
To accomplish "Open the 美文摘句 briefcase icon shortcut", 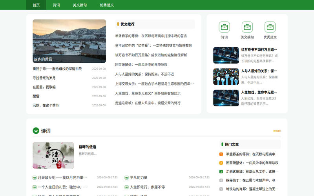I will 247,27.
